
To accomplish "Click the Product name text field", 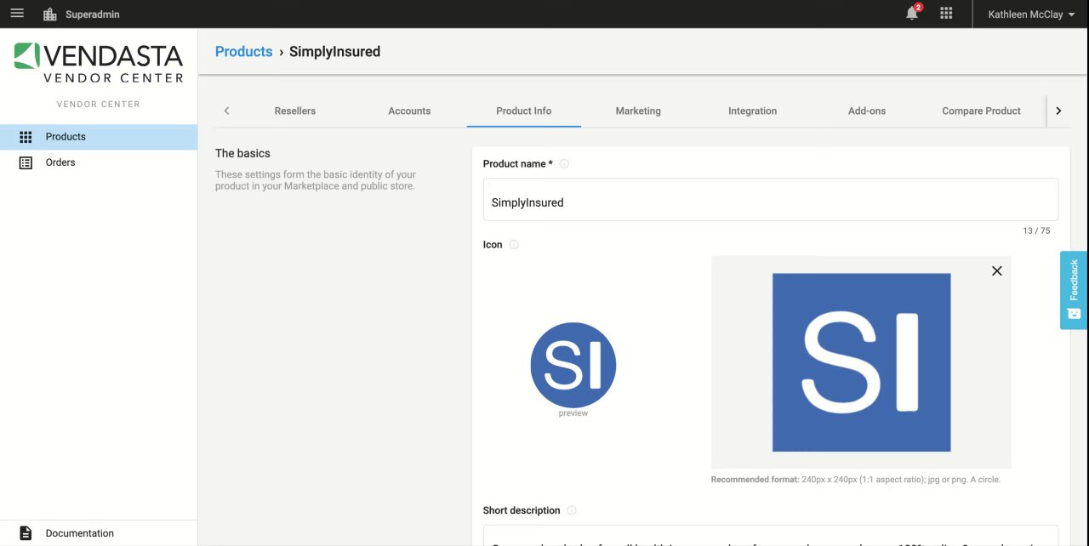I will (770, 202).
